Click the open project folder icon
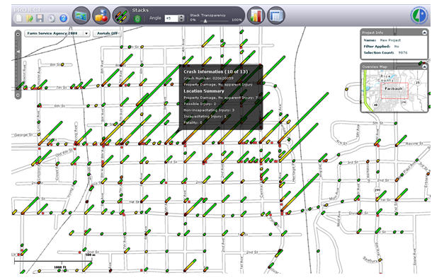444x280 pixels. tap(30, 18)
